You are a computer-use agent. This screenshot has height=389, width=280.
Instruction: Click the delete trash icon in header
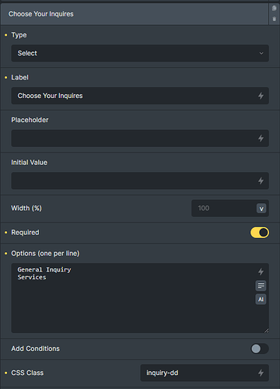[x=274, y=19]
